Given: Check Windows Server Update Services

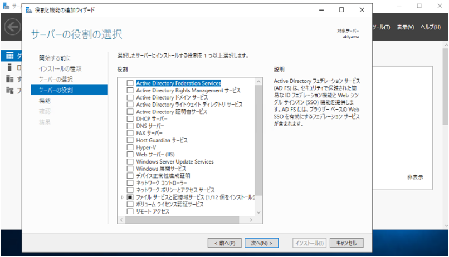Looking at the screenshot, I should click(130, 161).
